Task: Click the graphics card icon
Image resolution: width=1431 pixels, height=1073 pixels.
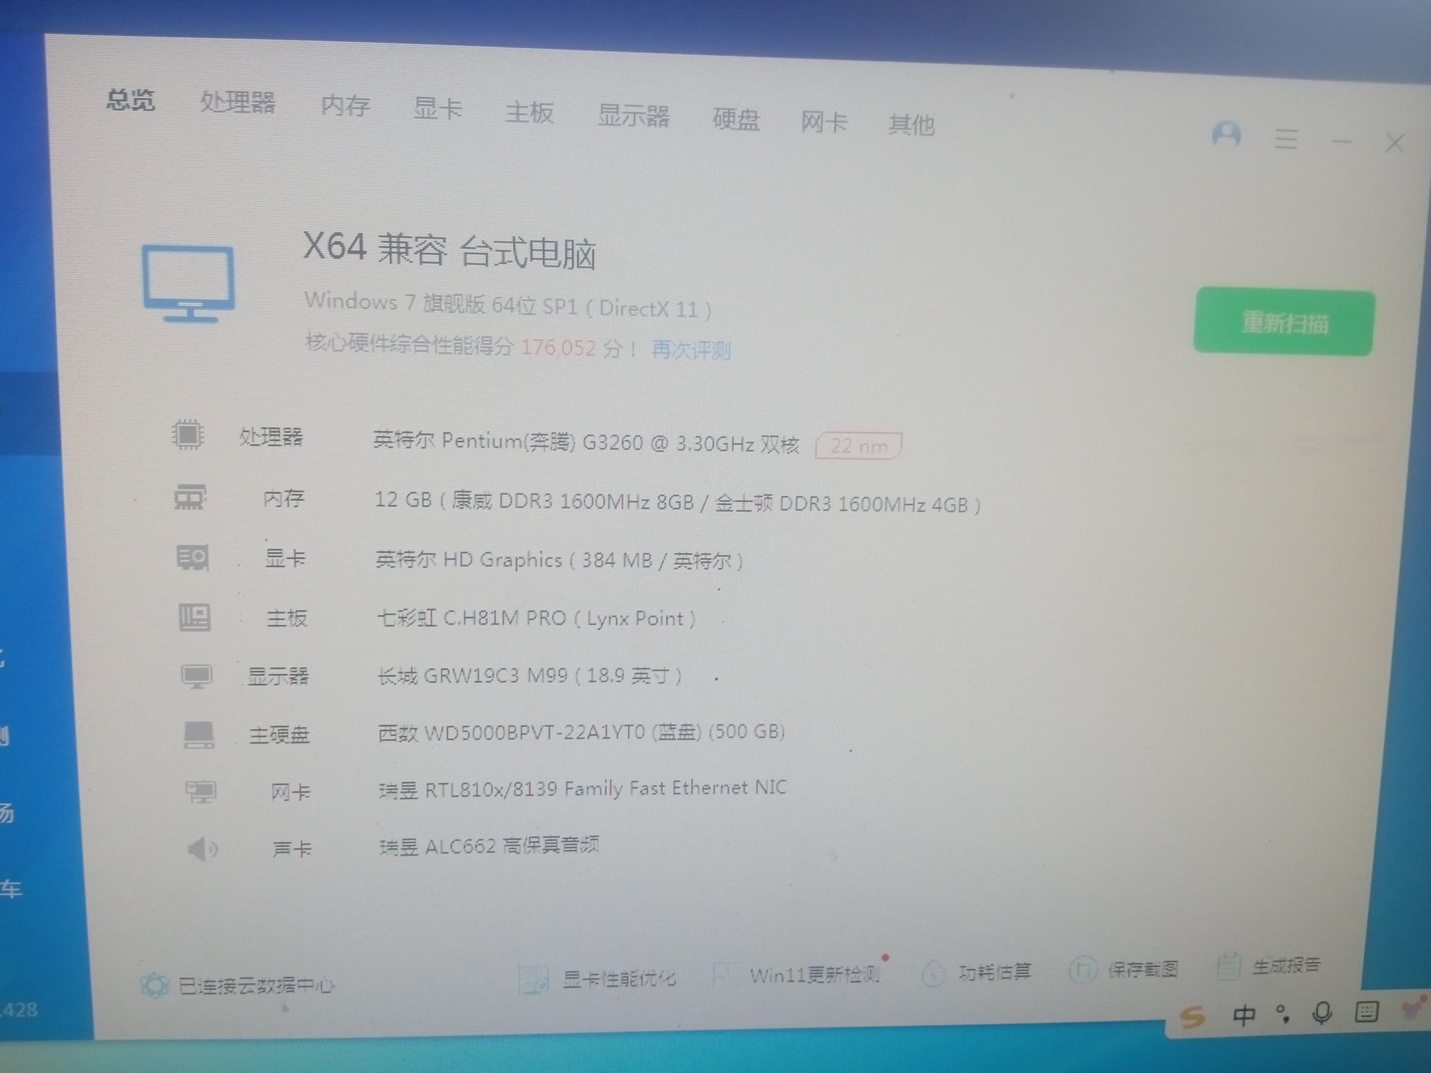Action: (193, 557)
